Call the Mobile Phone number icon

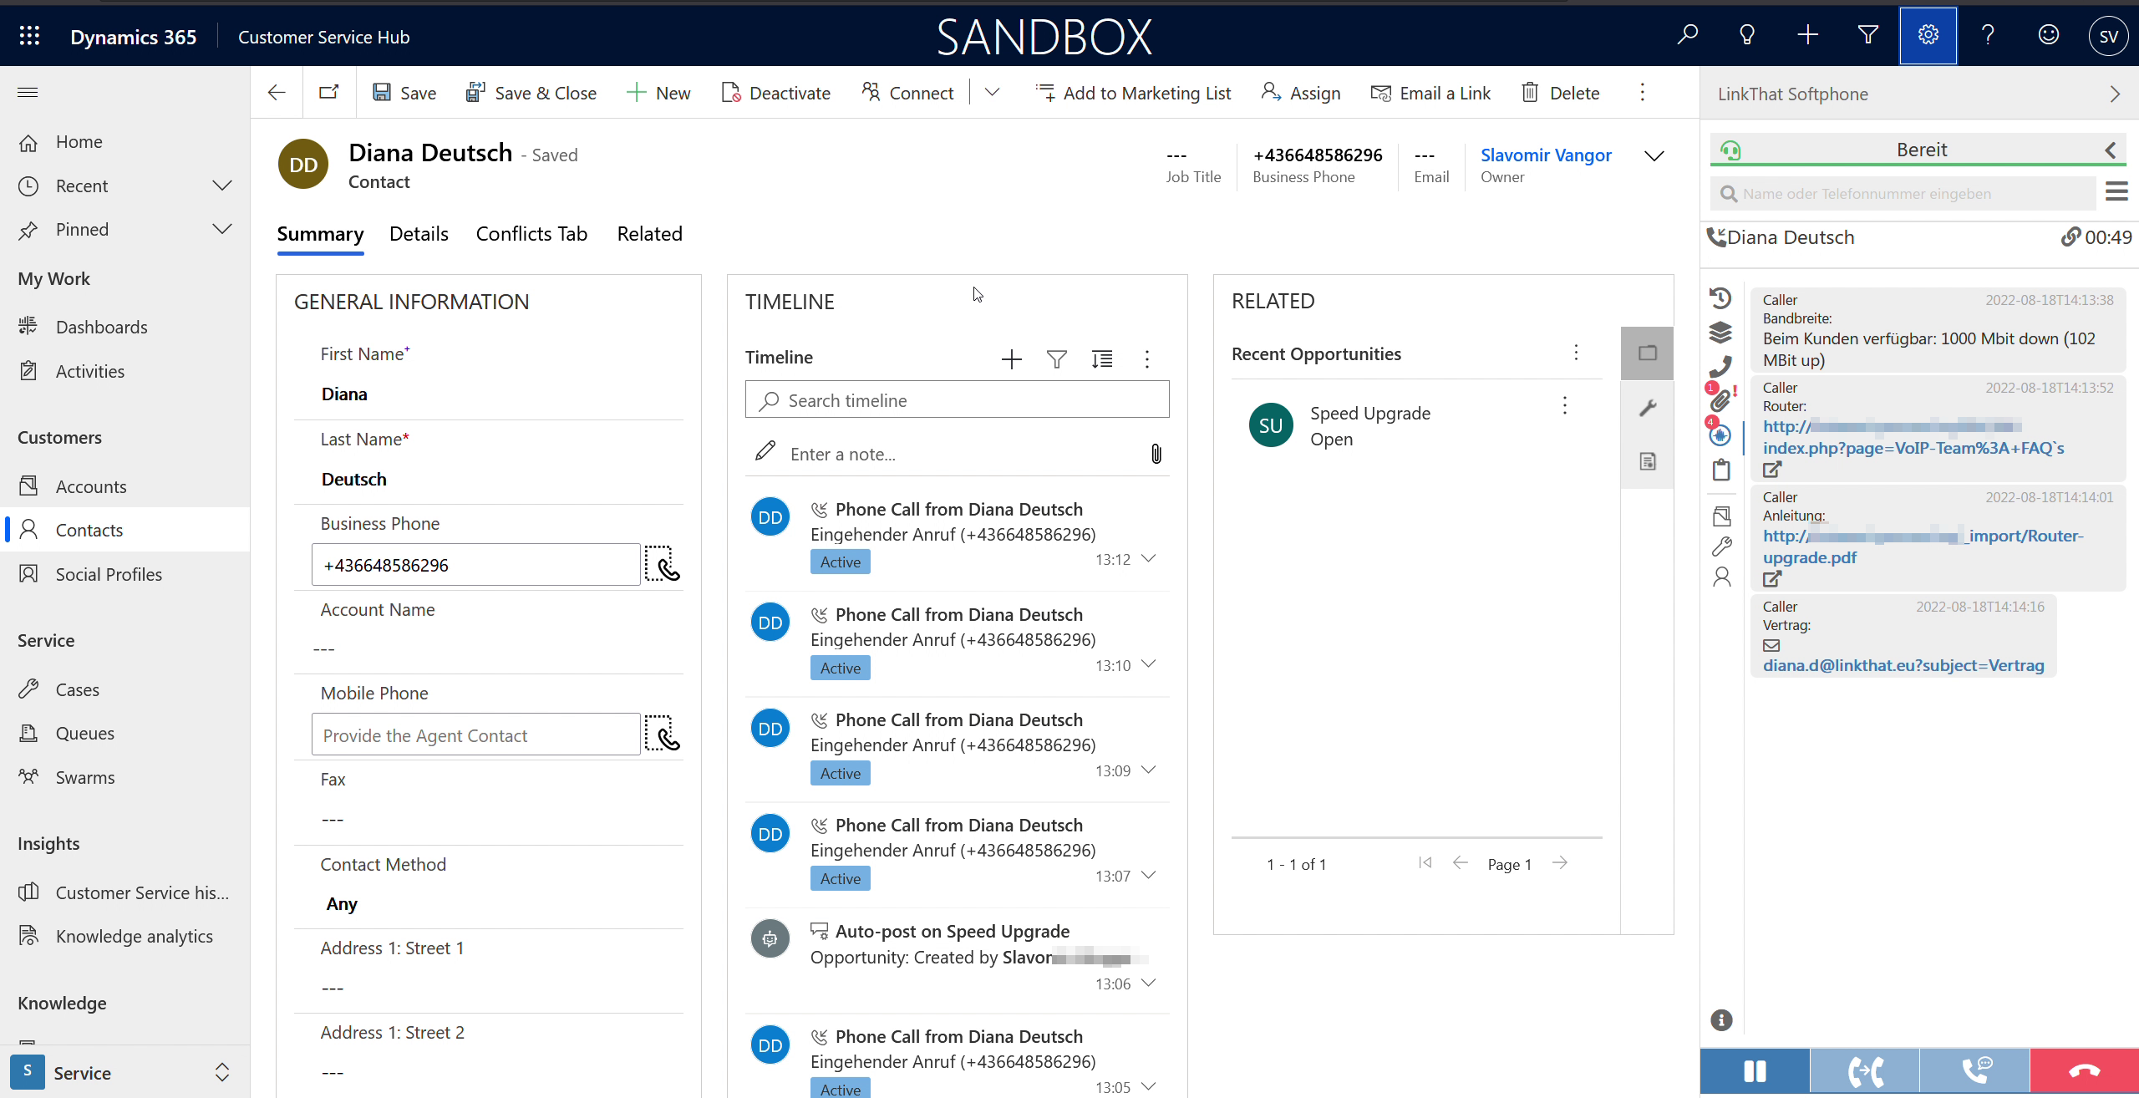click(662, 734)
